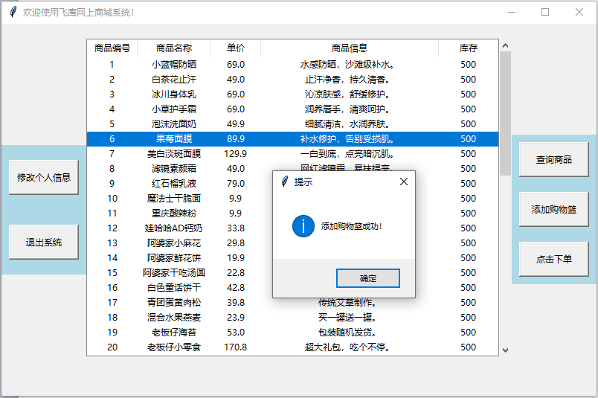
Task: Select the 小蓝帽防晒 product row
Action: (x=292, y=65)
